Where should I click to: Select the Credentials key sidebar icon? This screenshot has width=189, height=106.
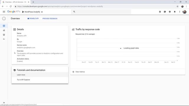pos(4,39)
